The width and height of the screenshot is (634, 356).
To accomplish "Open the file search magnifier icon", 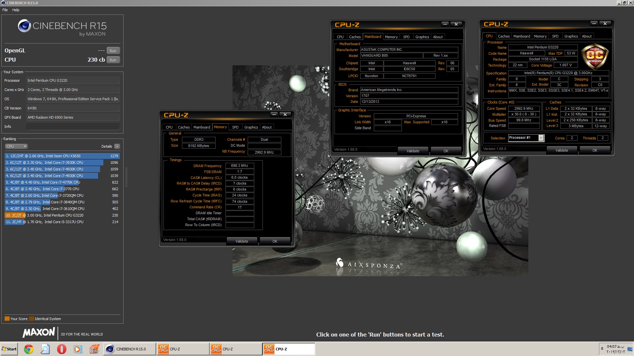I will click(x=45, y=349).
